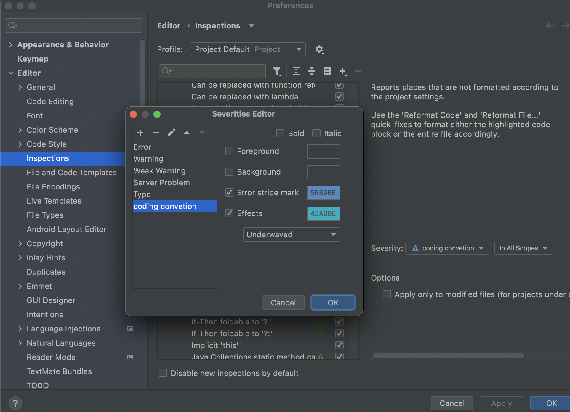The image size is (570, 412).
Task: Click the collapse all inspections icon
Action: tap(311, 71)
